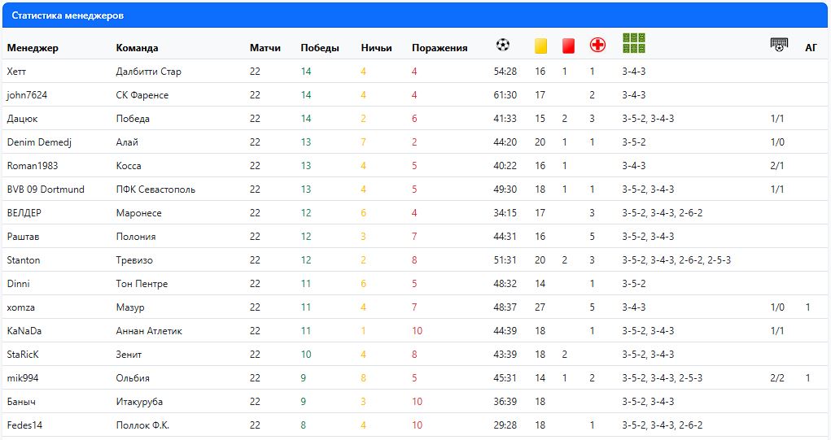Viewport: 831px width, 440px height.
Task: Click the АГ column header
Action: tap(811, 48)
